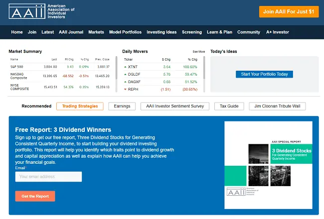Select the Trading Strategies recommended tab
Screen dimensions: 324x219
80,106
